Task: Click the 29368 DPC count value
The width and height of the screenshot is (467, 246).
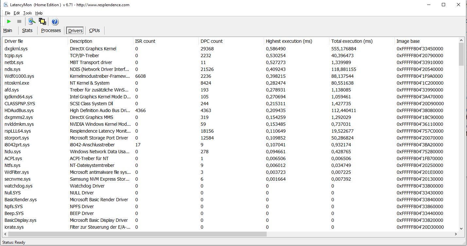Action: point(207,49)
